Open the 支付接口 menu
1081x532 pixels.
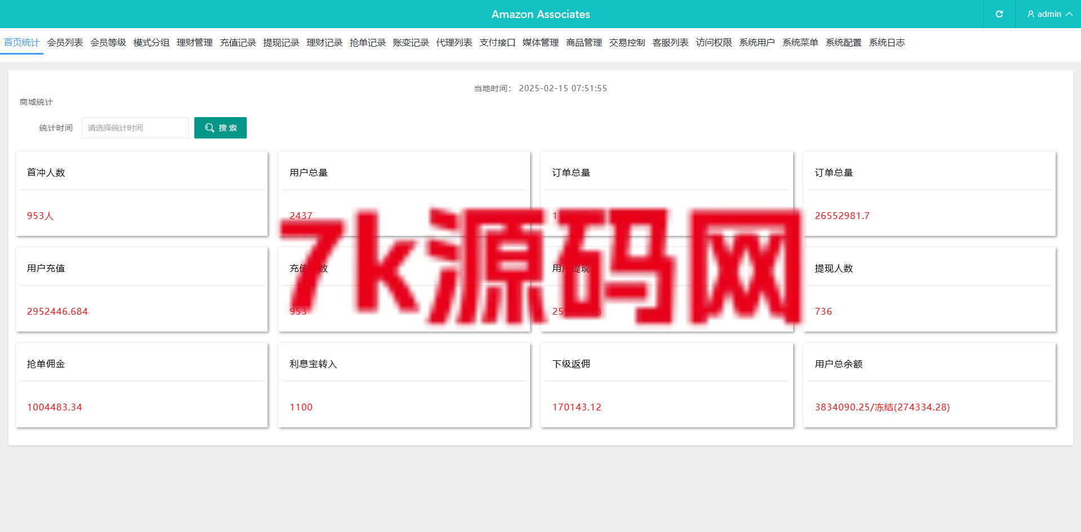tap(497, 42)
